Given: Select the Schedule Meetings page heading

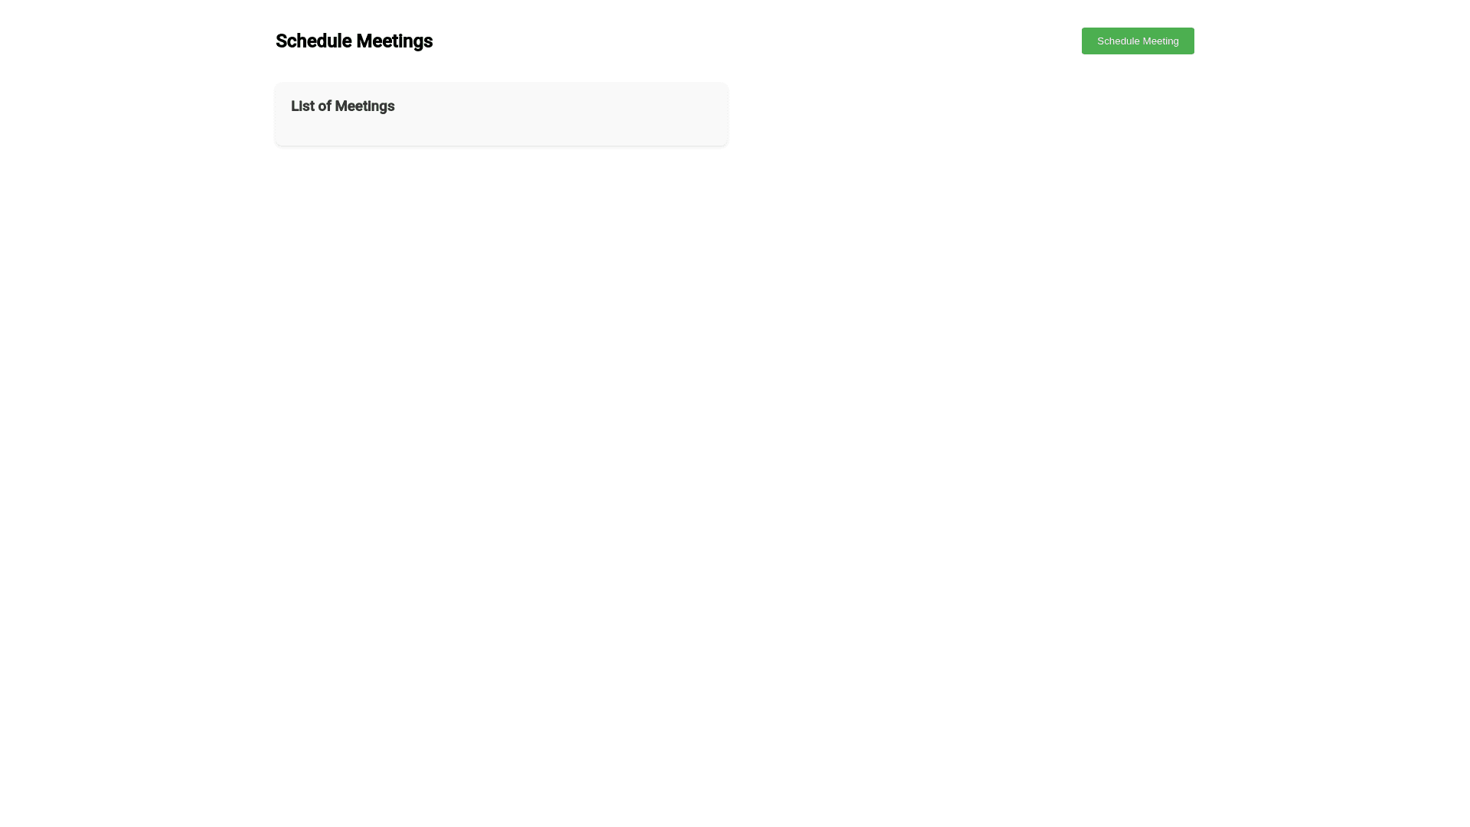Looking at the screenshot, I should (x=354, y=41).
